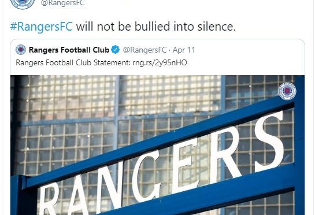Open the Ibrox stadium photo
This screenshot has height=215, width=315.
(157, 145)
